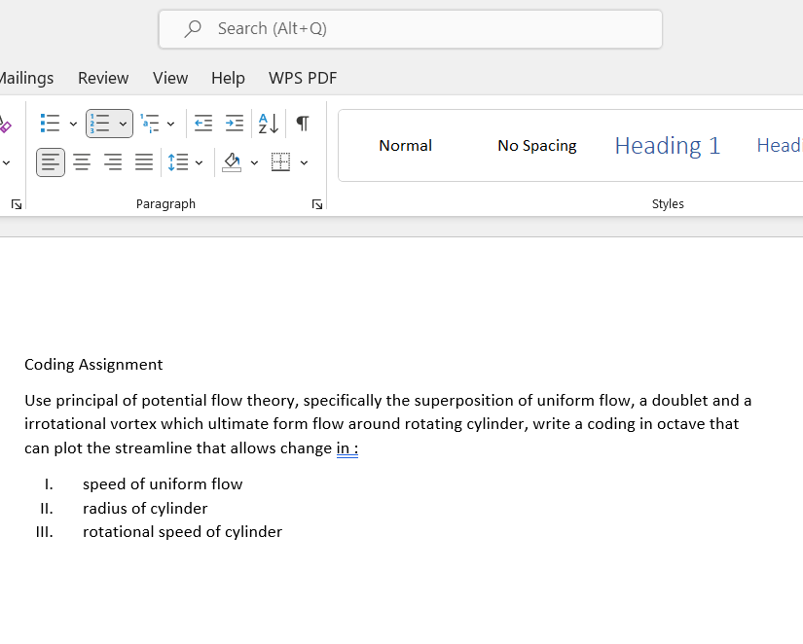
Task: Click list item 'rotational speed of cylinder'
Action: click(182, 532)
